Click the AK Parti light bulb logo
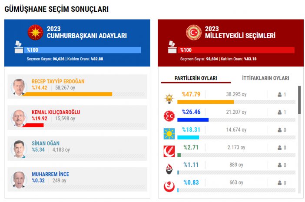 pyautogui.click(x=168, y=99)
